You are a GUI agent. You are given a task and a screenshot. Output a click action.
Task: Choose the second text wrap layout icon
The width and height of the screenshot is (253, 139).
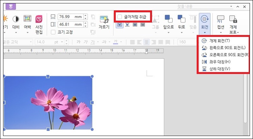pyautogui.click(x=127, y=25)
